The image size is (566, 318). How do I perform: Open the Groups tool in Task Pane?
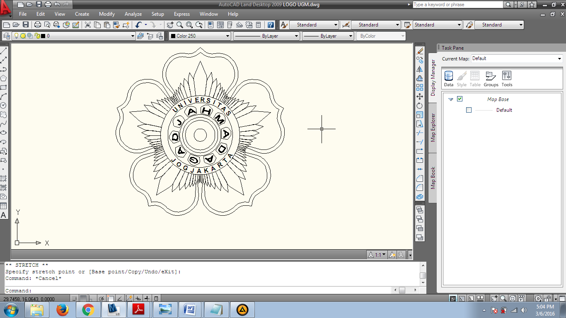point(491,79)
